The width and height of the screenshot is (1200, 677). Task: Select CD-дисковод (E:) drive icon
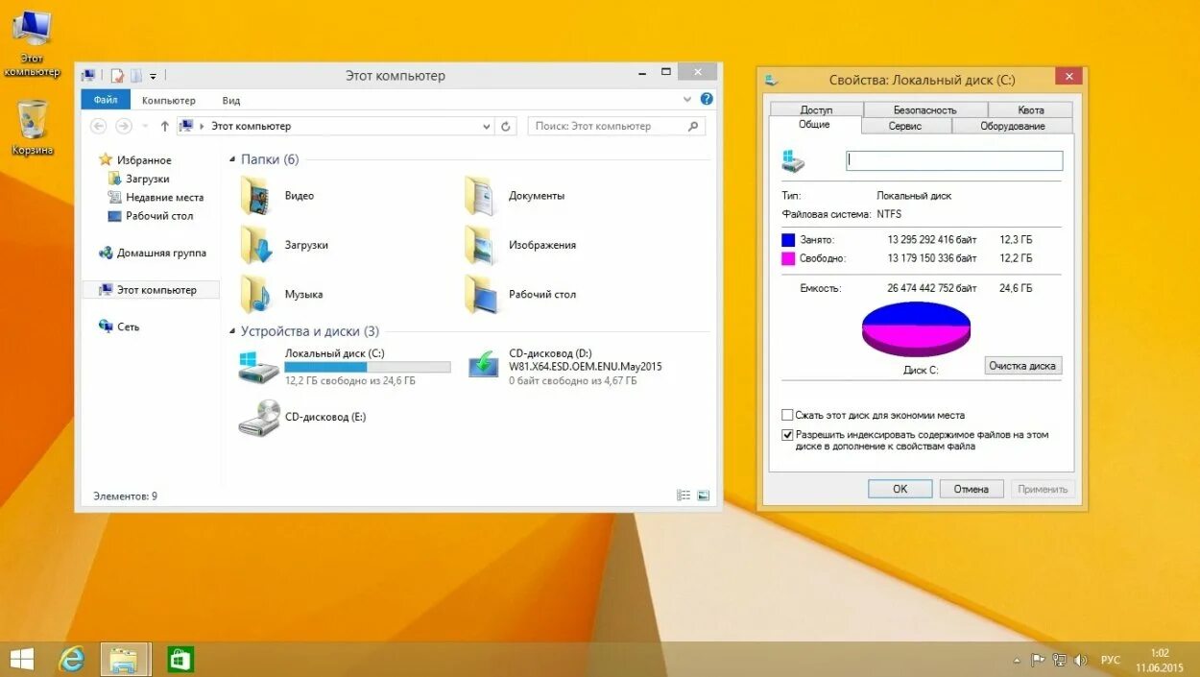tap(258, 418)
